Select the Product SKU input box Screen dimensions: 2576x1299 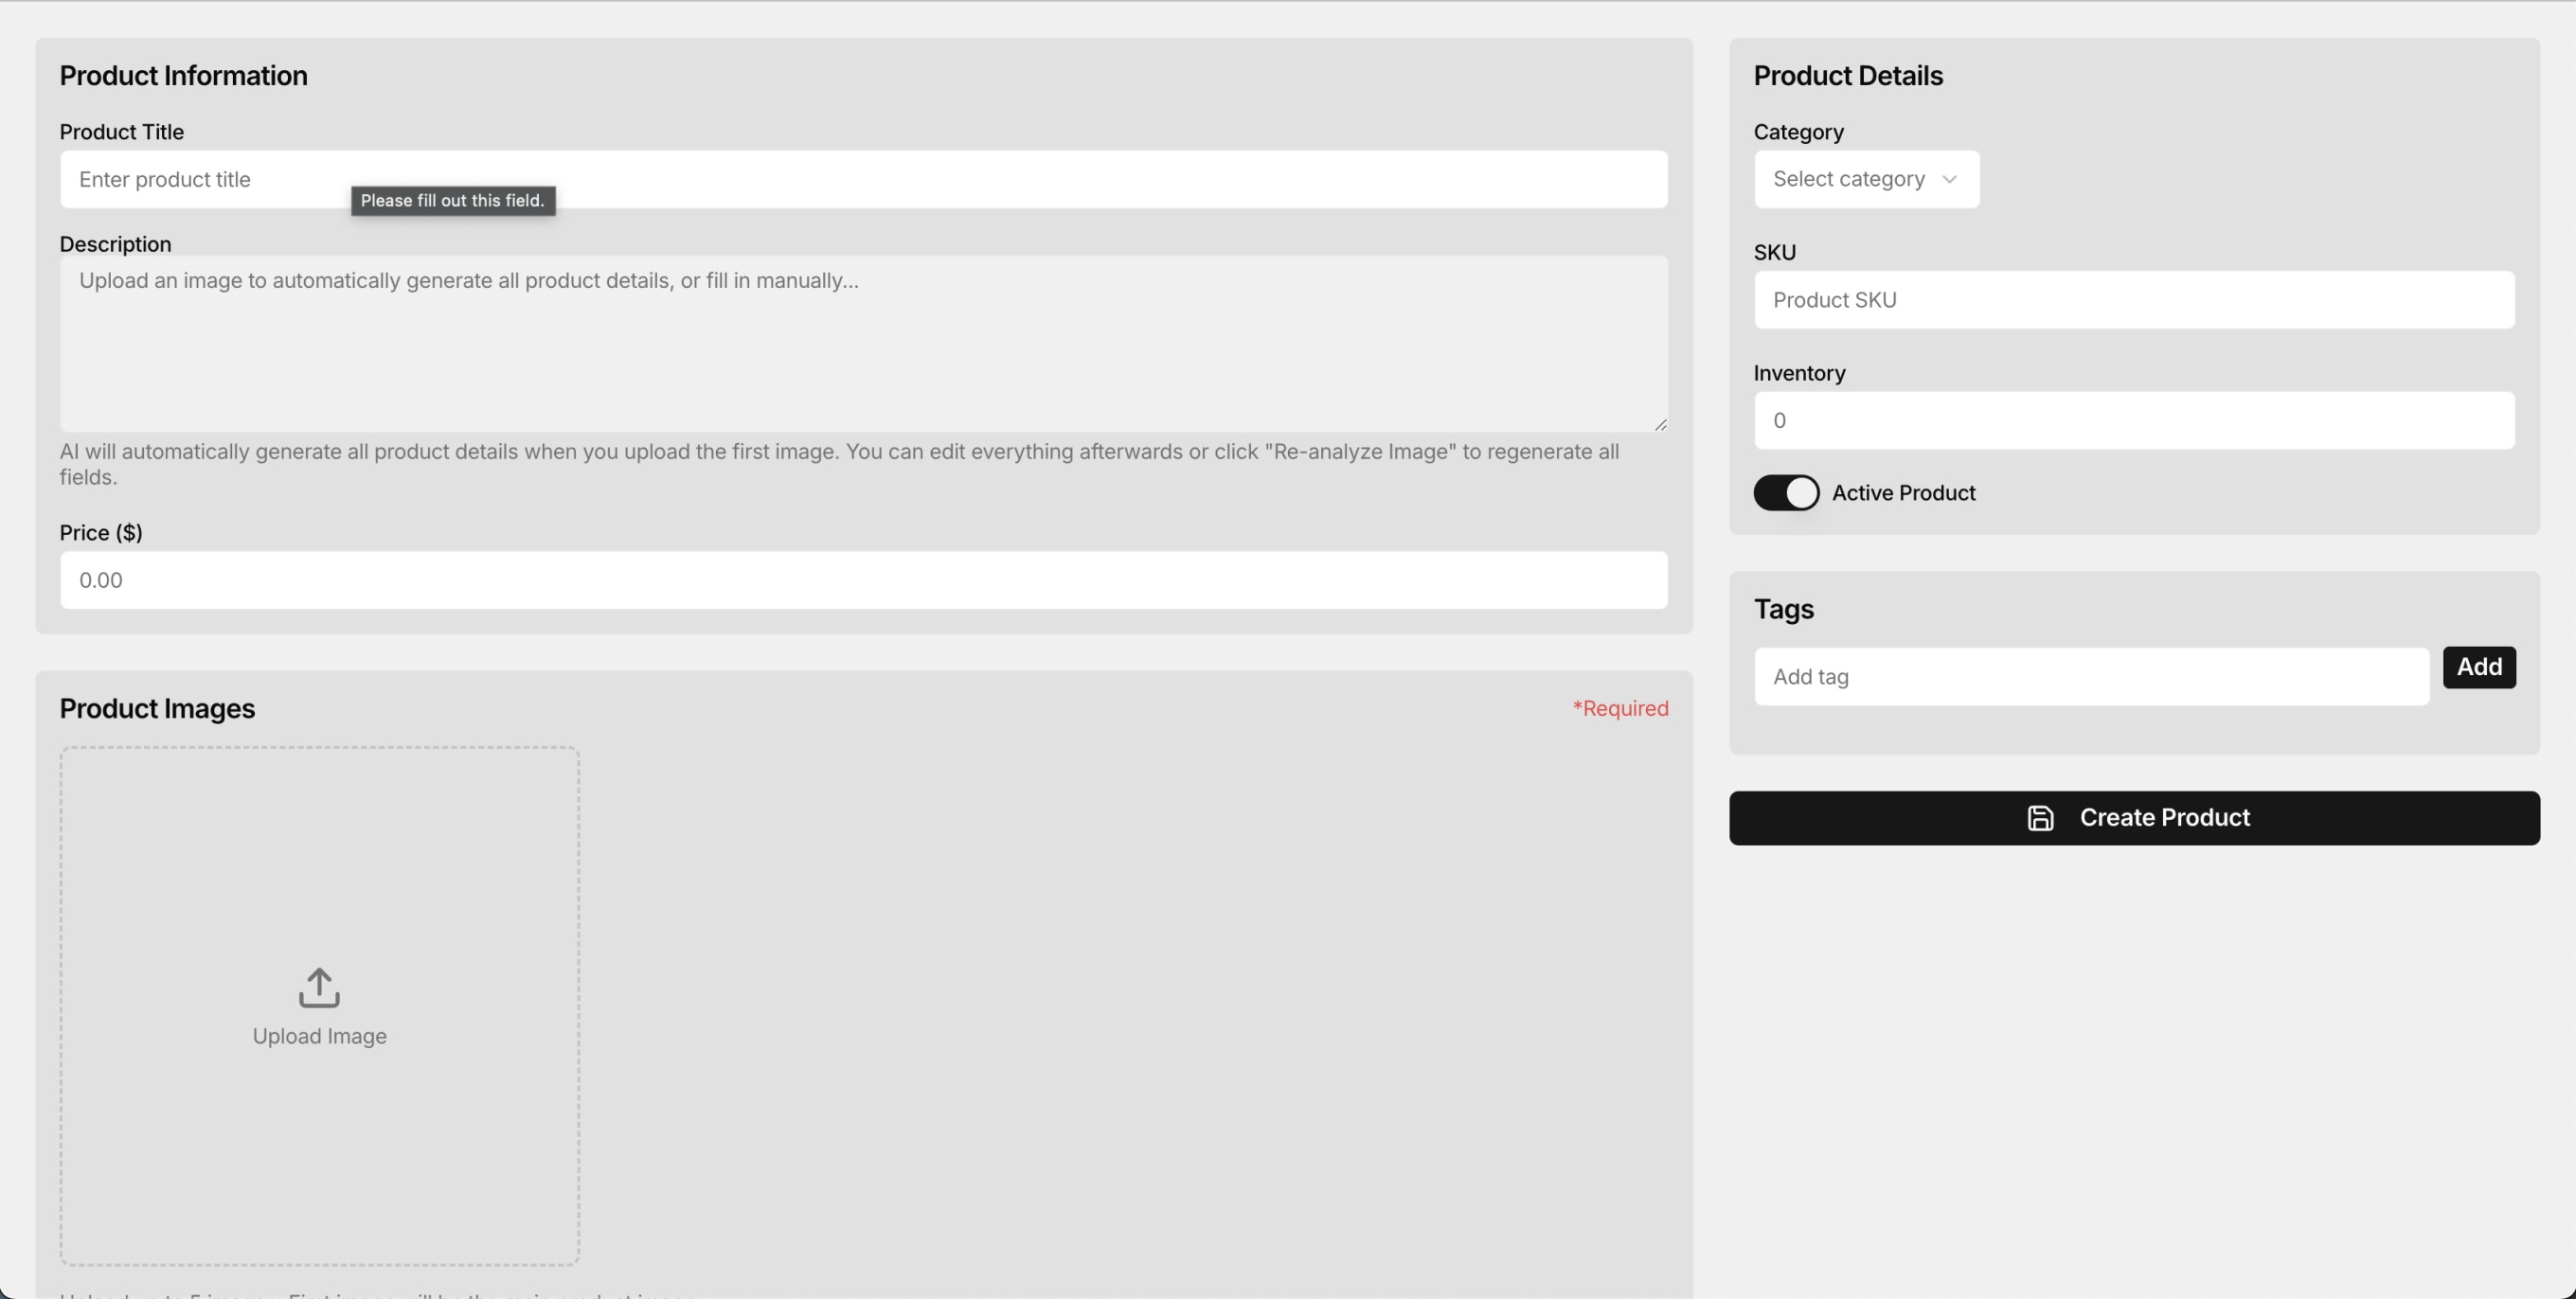(x=2133, y=300)
